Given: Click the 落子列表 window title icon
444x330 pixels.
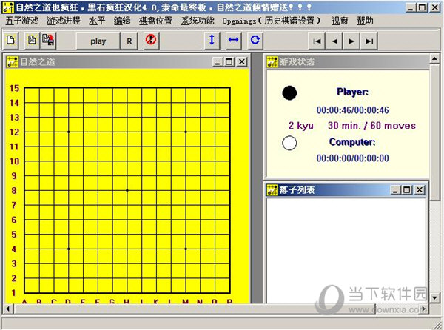Looking at the screenshot, I should (x=272, y=190).
